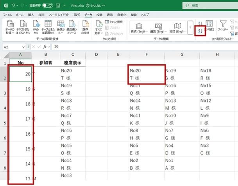This screenshot has width=238, height=186.
Task: Toggle the 自動保存 AutoSave switch
Action: coord(48,6)
